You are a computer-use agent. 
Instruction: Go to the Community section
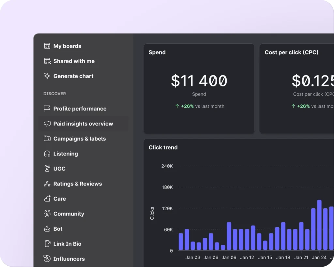(68, 214)
